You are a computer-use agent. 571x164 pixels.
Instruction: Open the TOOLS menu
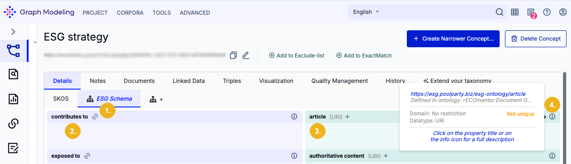pyautogui.click(x=161, y=12)
